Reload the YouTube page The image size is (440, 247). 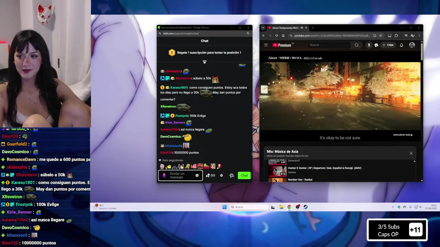click(x=276, y=35)
